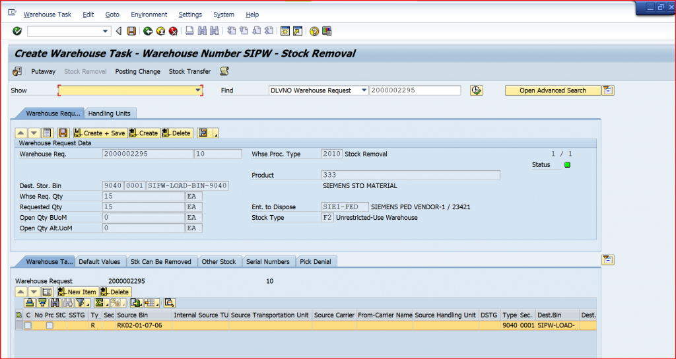Switch to the Serial Numbers tab

[x=268, y=261]
